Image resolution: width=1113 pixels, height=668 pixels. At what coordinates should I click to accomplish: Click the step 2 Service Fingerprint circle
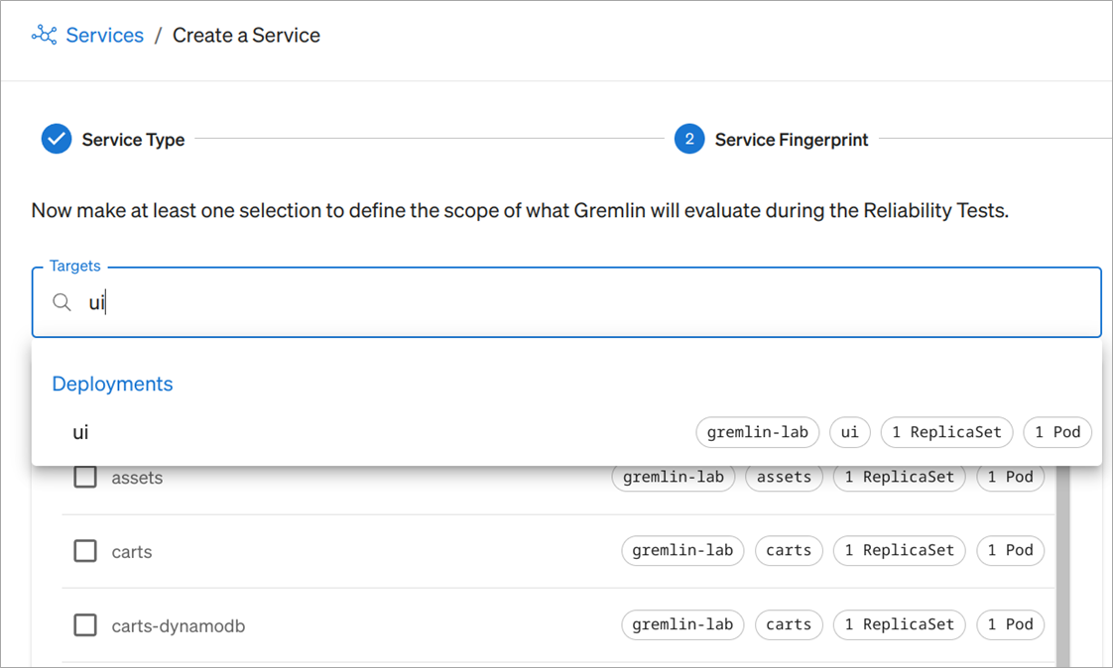click(689, 140)
